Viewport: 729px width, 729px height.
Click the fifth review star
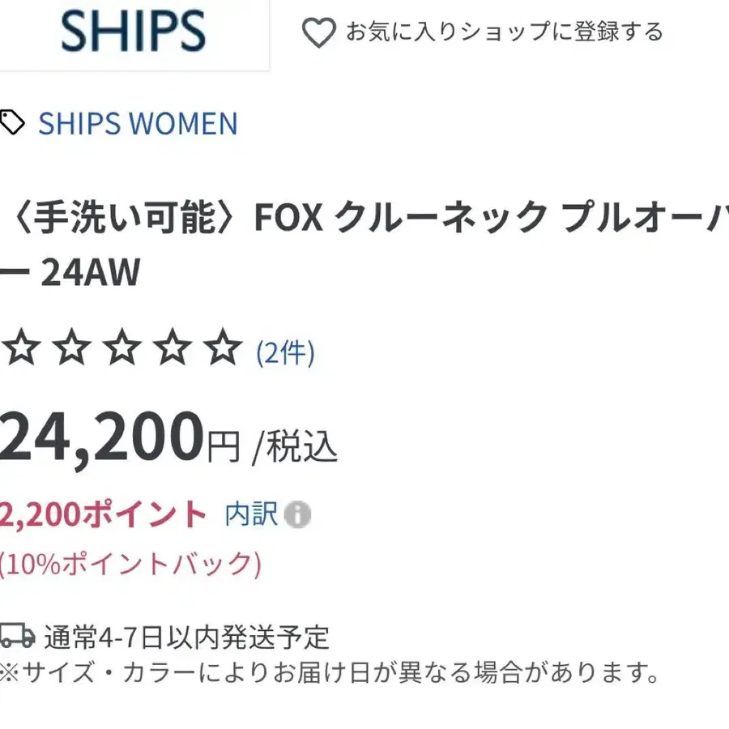tap(223, 350)
